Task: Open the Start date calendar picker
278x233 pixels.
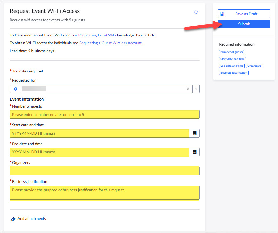Action: [x=195, y=133]
